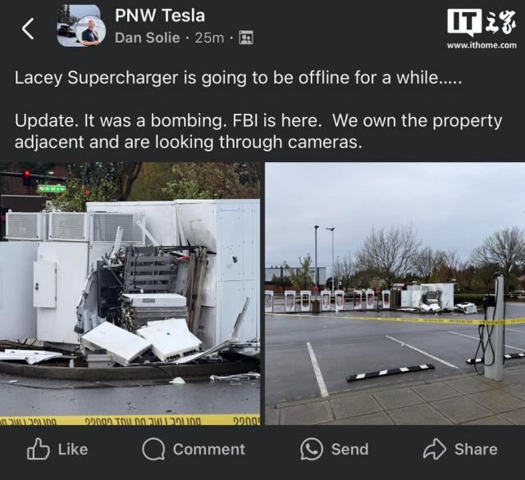Tap the back arrow icon
The width and height of the screenshot is (525, 480).
[28, 29]
